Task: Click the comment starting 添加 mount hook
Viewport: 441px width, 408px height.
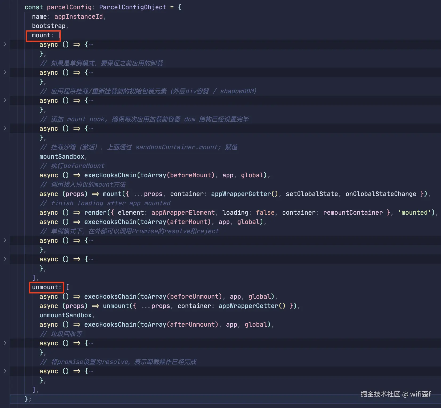Action: 144,119
